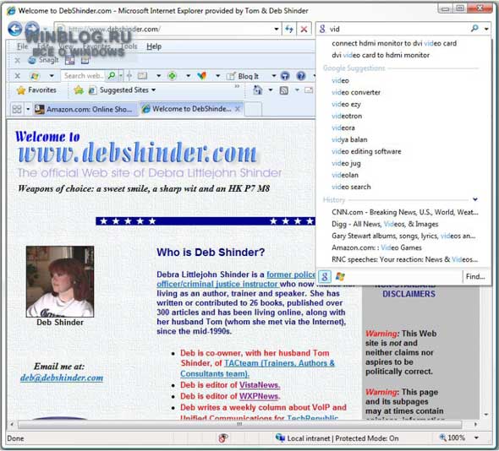Open the search provider dropdown arrow
499x451 pixels.
(486, 30)
